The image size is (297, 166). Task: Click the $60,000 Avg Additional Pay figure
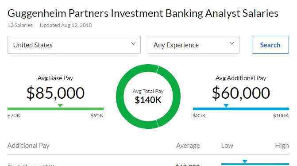point(241,93)
